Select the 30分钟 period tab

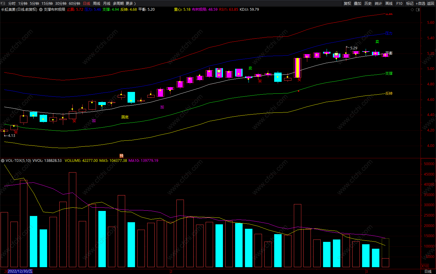pos(61,3)
